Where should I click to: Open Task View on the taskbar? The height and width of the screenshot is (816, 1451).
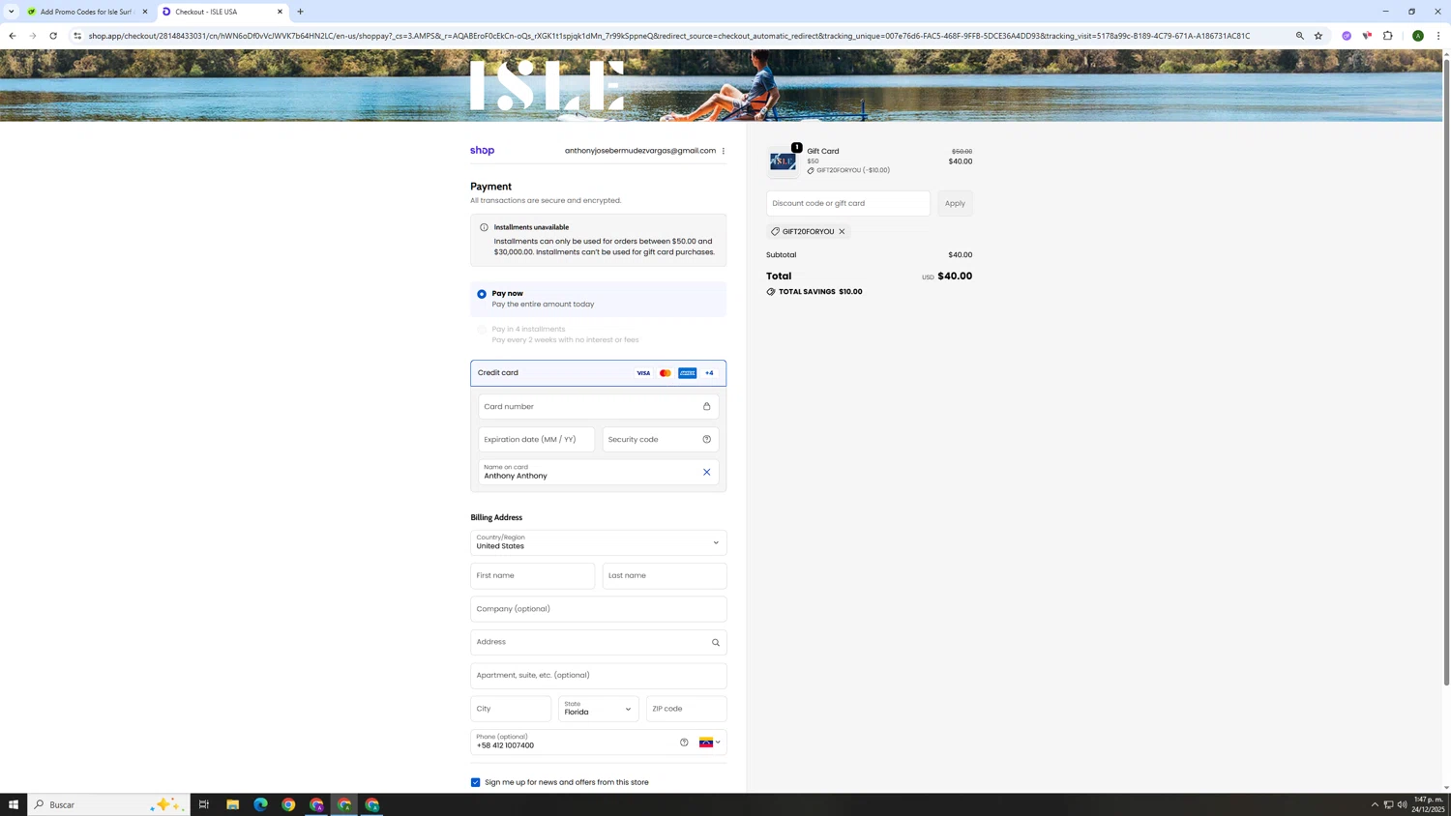[x=204, y=804]
